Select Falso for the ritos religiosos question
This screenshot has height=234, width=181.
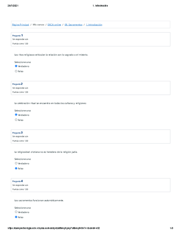pyautogui.click(x=16, y=71)
